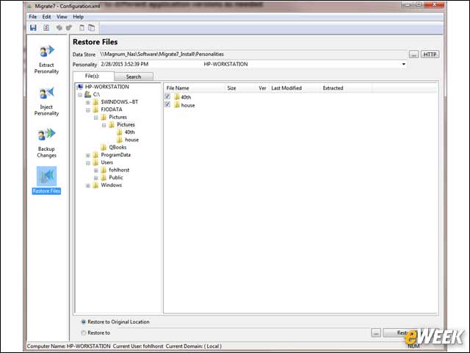Click the Restore to browse (...) button
Screen dimensions: 470x353
click(x=376, y=332)
